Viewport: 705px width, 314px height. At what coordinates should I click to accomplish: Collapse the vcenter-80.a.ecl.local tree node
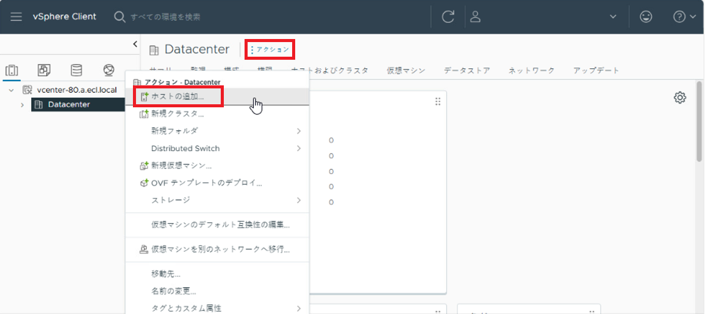pyautogui.click(x=11, y=90)
